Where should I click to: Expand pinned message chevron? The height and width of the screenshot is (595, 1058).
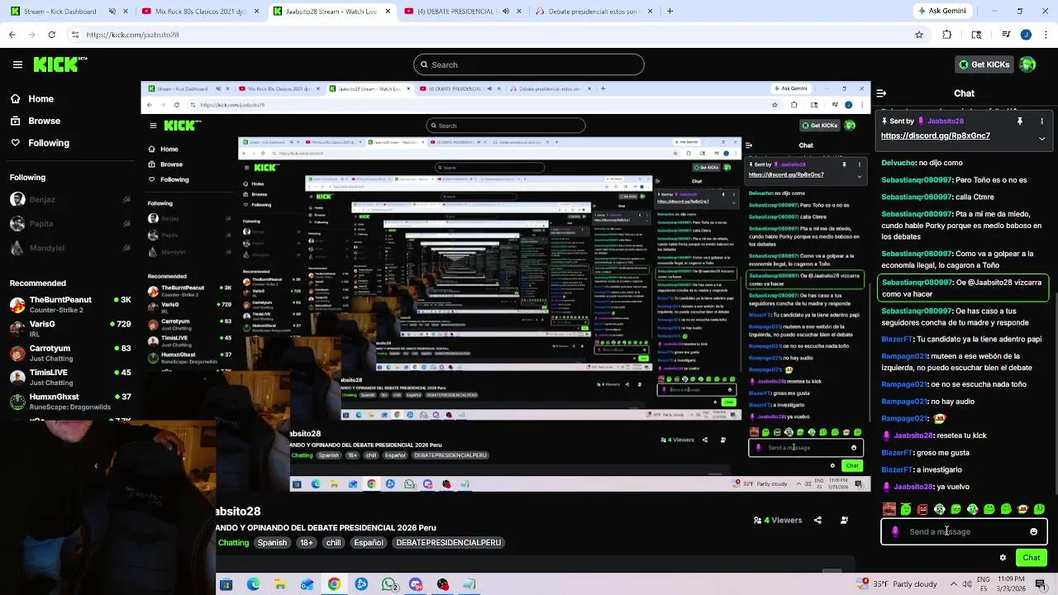tap(1041, 138)
